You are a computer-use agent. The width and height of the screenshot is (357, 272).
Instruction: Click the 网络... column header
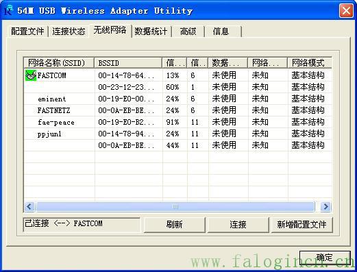click(x=267, y=63)
